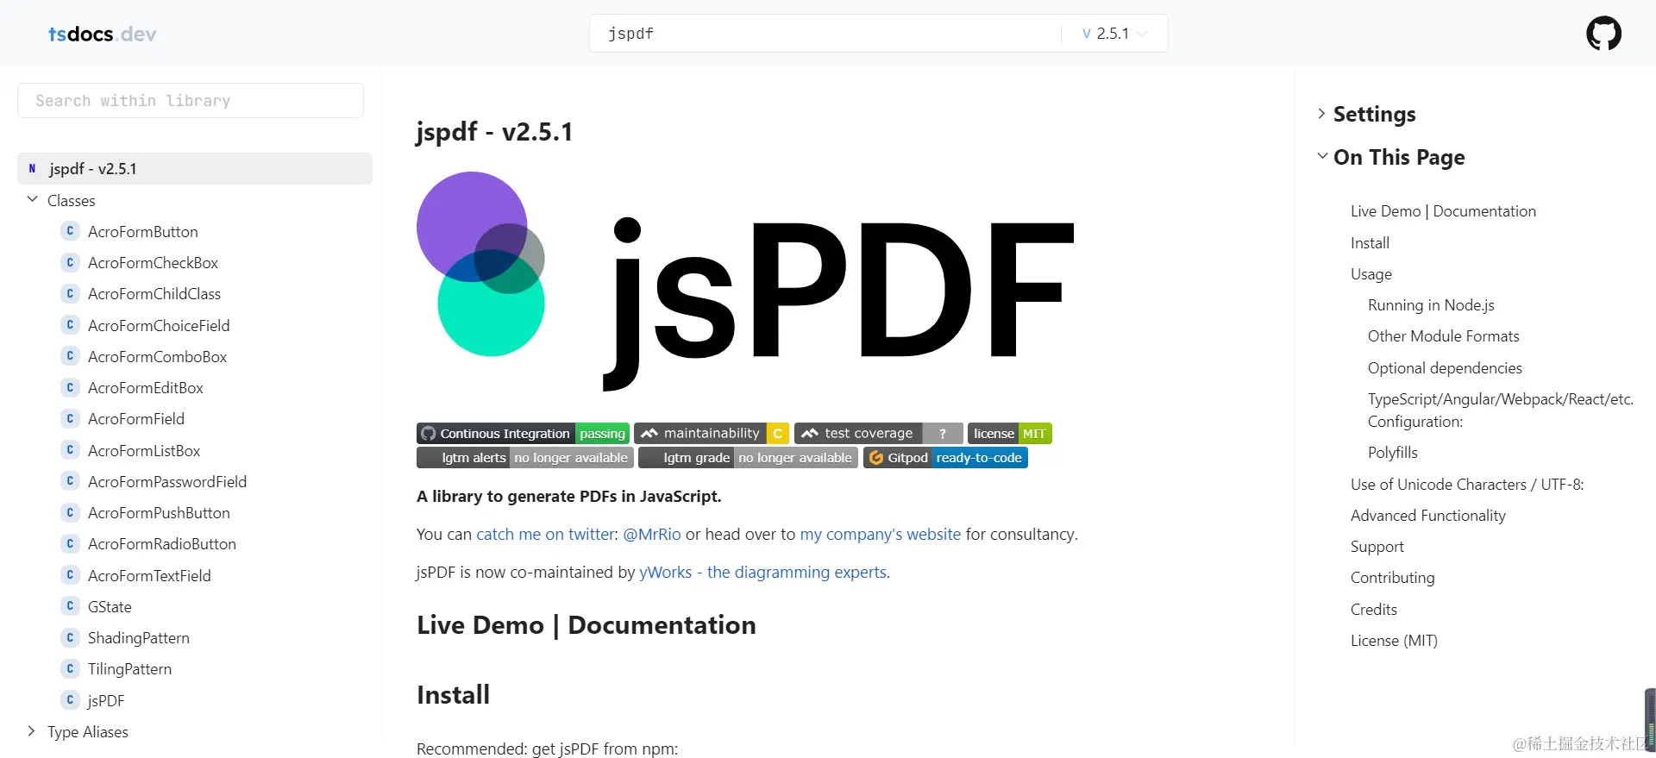1656x758 pixels.
Task: Click class icon beside AcroFormPasswordField
Action: 71,481
